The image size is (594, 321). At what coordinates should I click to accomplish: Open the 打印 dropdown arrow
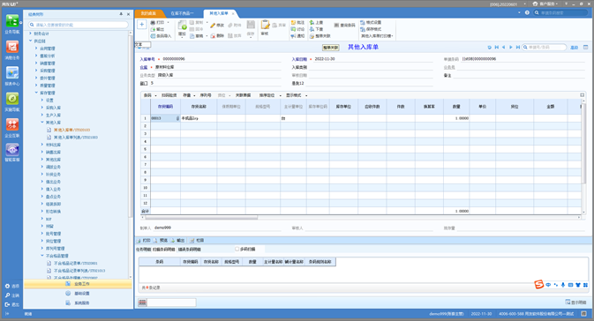coord(168,23)
